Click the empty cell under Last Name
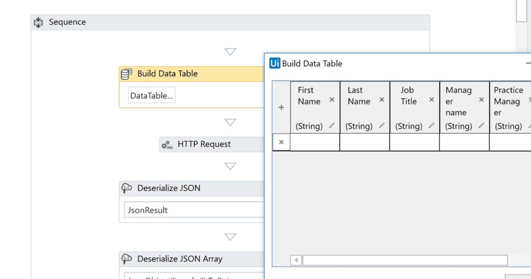531x279 pixels. point(365,142)
